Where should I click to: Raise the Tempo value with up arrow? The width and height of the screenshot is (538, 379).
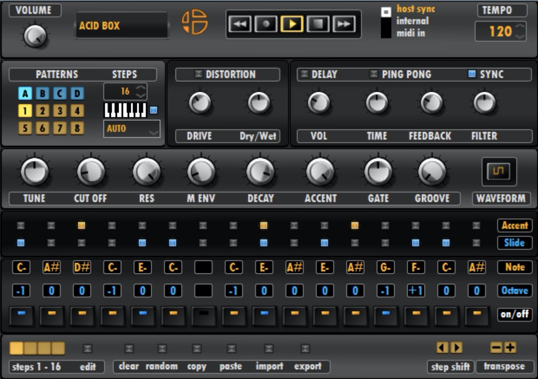[x=521, y=27]
